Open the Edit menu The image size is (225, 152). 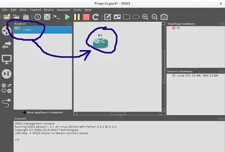coord(13,10)
